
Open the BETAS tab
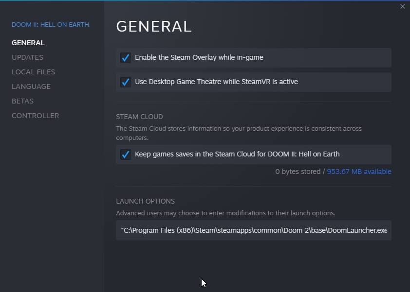click(x=22, y=101)
